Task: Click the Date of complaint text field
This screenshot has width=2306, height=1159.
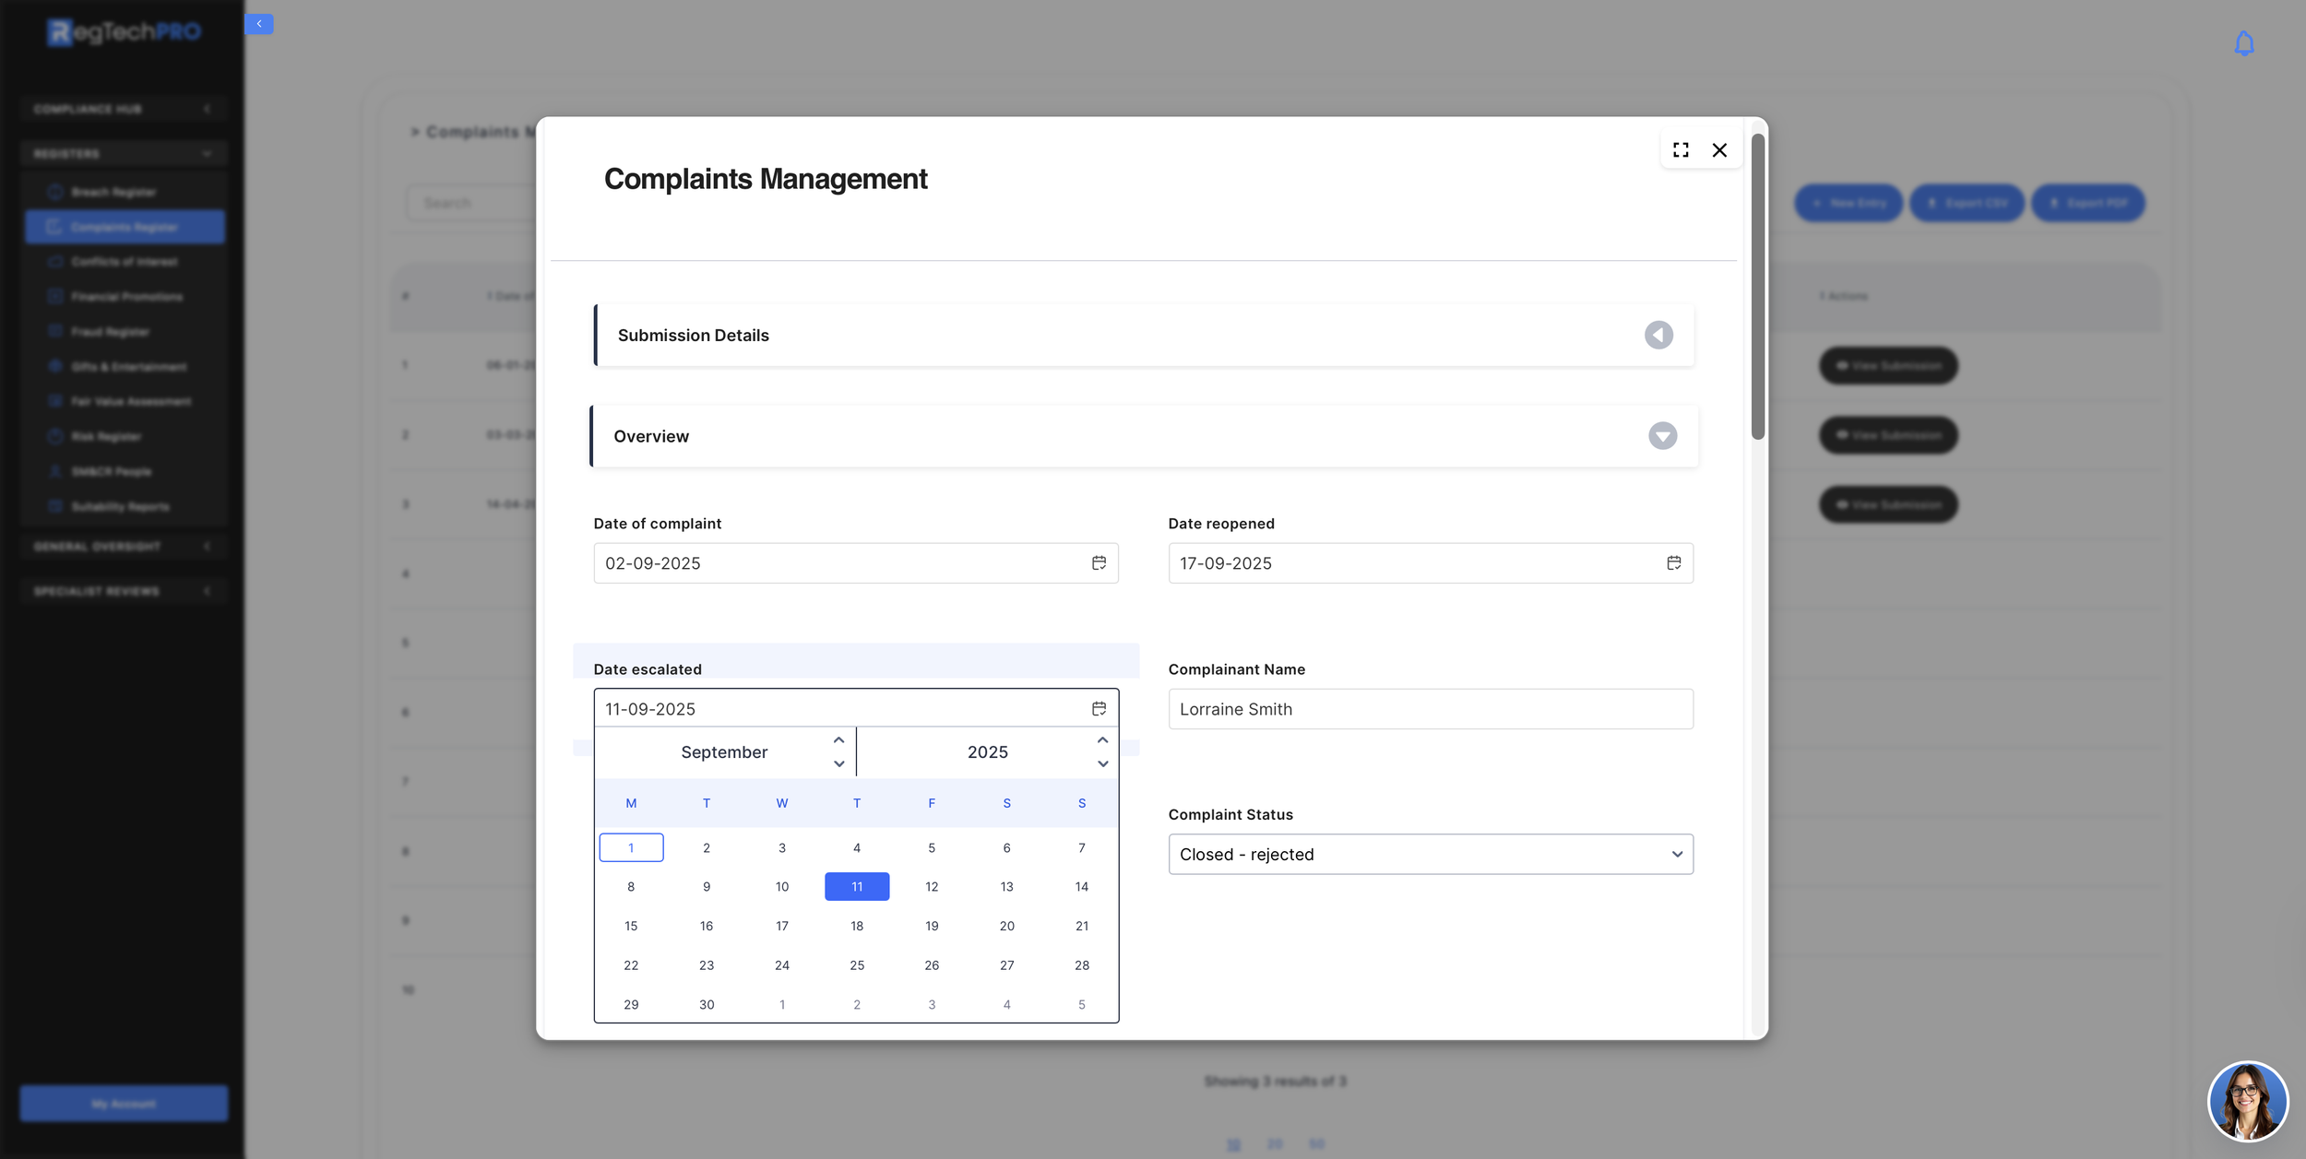Action: (839, 562)
